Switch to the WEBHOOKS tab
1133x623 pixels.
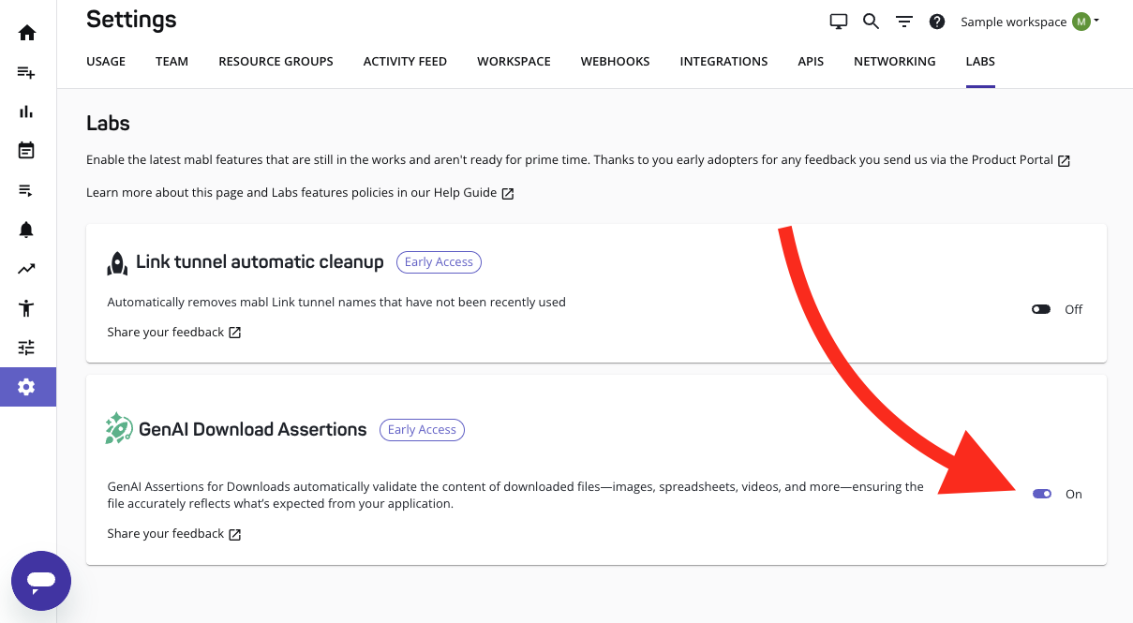pos(615,61)
